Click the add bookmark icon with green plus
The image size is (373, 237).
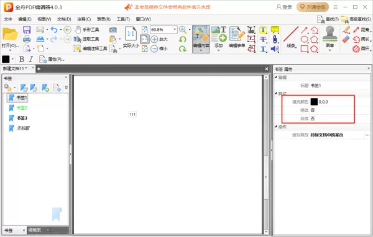[x=45, y=87]
